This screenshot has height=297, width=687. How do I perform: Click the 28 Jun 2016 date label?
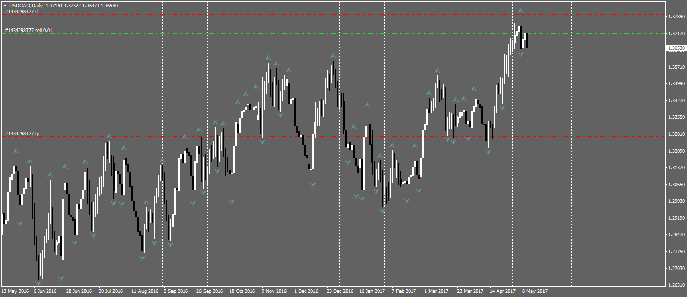click(x=79, y=292)
